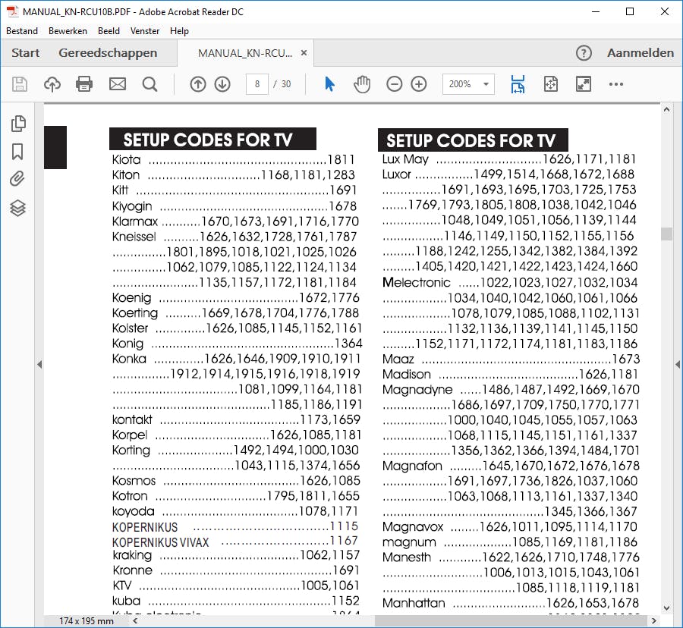Send file by email icon
This screenshot has height=628, width=683.
[117, 84]
